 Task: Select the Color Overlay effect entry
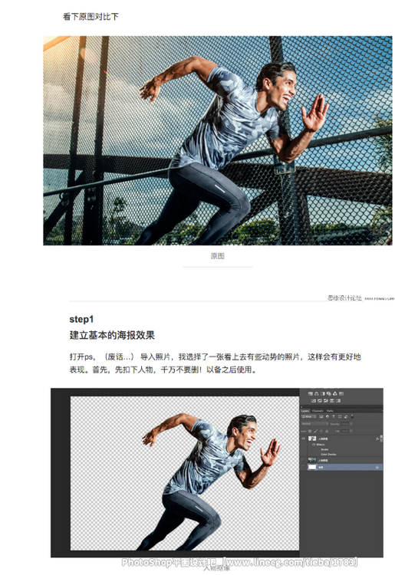328,455
